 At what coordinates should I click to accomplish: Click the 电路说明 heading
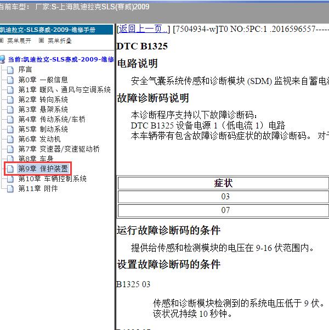click(137, 63)
